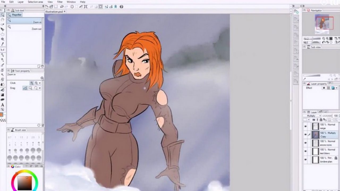Hide the neige layer with its eye icon
The image size is (340, 191).
coord(305,126)
